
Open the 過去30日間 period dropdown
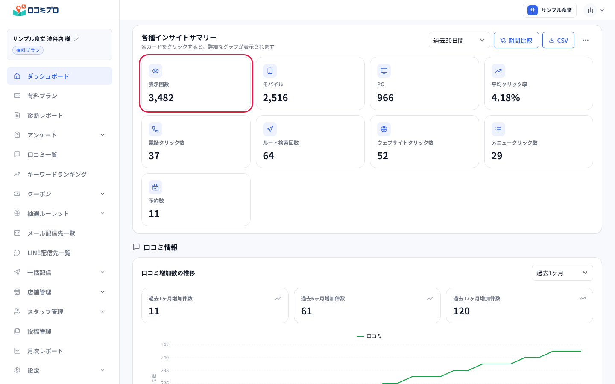pos(459,40)
